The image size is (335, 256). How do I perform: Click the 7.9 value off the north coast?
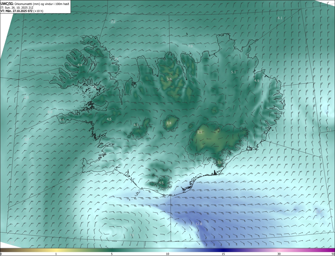tap(190, 46)
